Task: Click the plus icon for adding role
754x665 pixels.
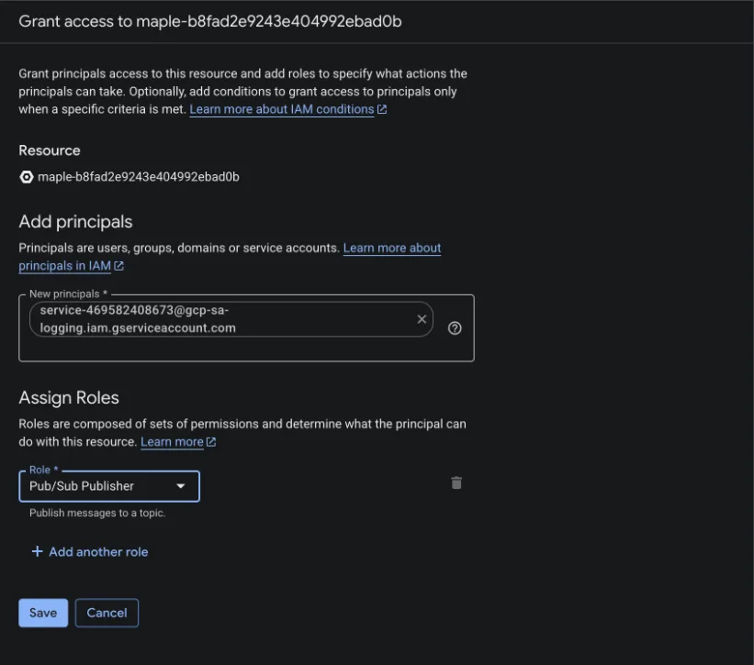Action: [37, 551]
